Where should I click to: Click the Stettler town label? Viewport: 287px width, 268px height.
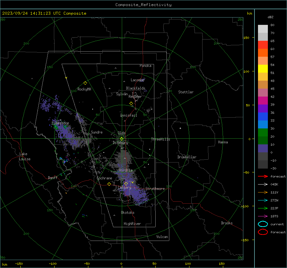(x=186, y=92)
